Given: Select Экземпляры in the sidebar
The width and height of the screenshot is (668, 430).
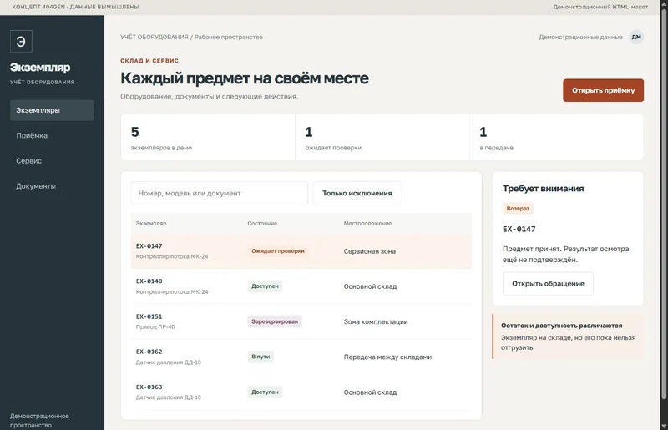Looking at the screenshot, I should [52, 110].
